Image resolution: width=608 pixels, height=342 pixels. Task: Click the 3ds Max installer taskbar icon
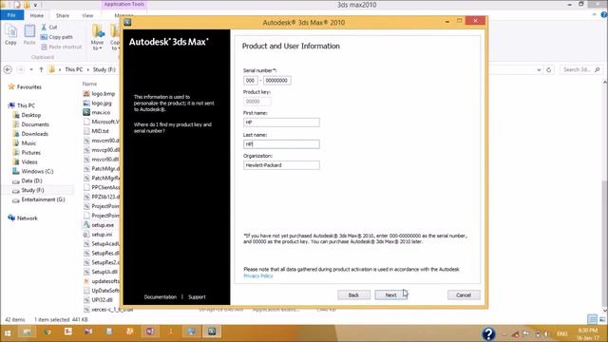coord(212,332)
